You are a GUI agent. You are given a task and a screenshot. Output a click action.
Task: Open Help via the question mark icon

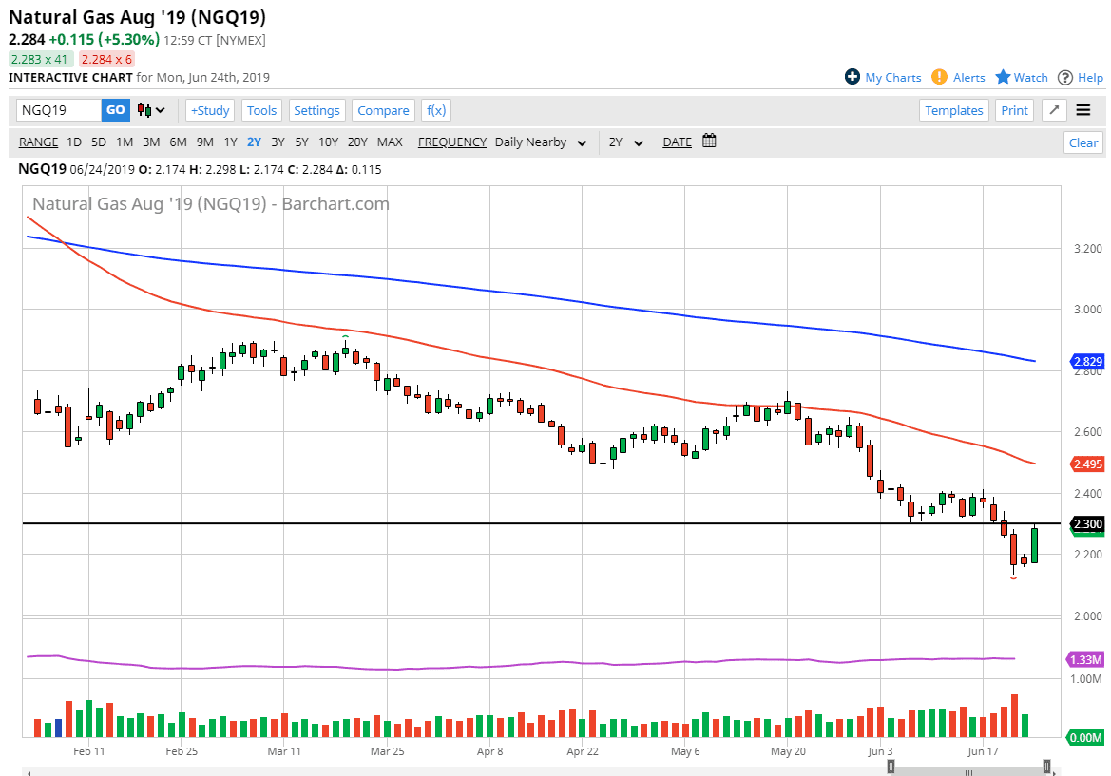click(1065, 77)
